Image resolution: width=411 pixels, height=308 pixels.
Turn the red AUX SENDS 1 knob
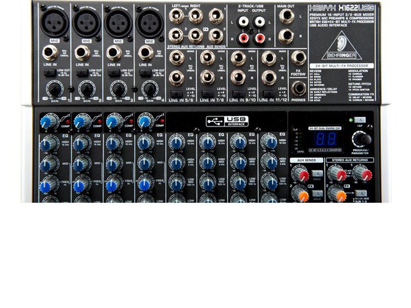(x=301, y=173)
